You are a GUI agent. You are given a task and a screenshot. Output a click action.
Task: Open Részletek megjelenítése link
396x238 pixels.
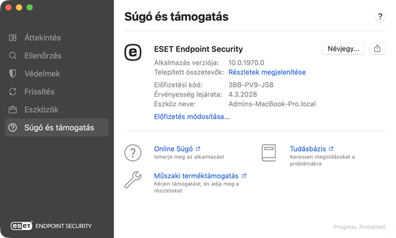coord(267,72)
